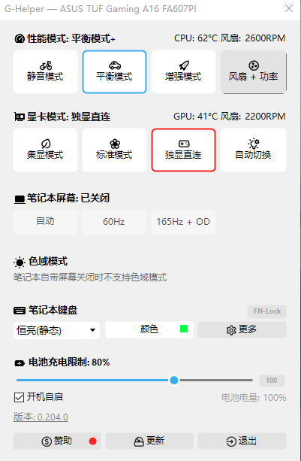Select the 静音模式 silent performance mode
This screenshot has width=301, height=461.
(x=45, y=71)
